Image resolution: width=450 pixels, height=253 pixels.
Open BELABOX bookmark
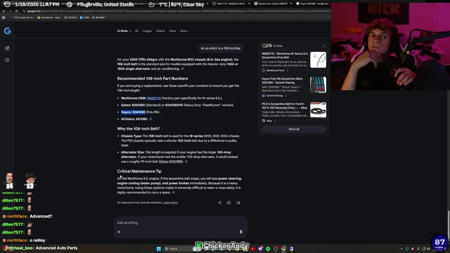[98, 17]
